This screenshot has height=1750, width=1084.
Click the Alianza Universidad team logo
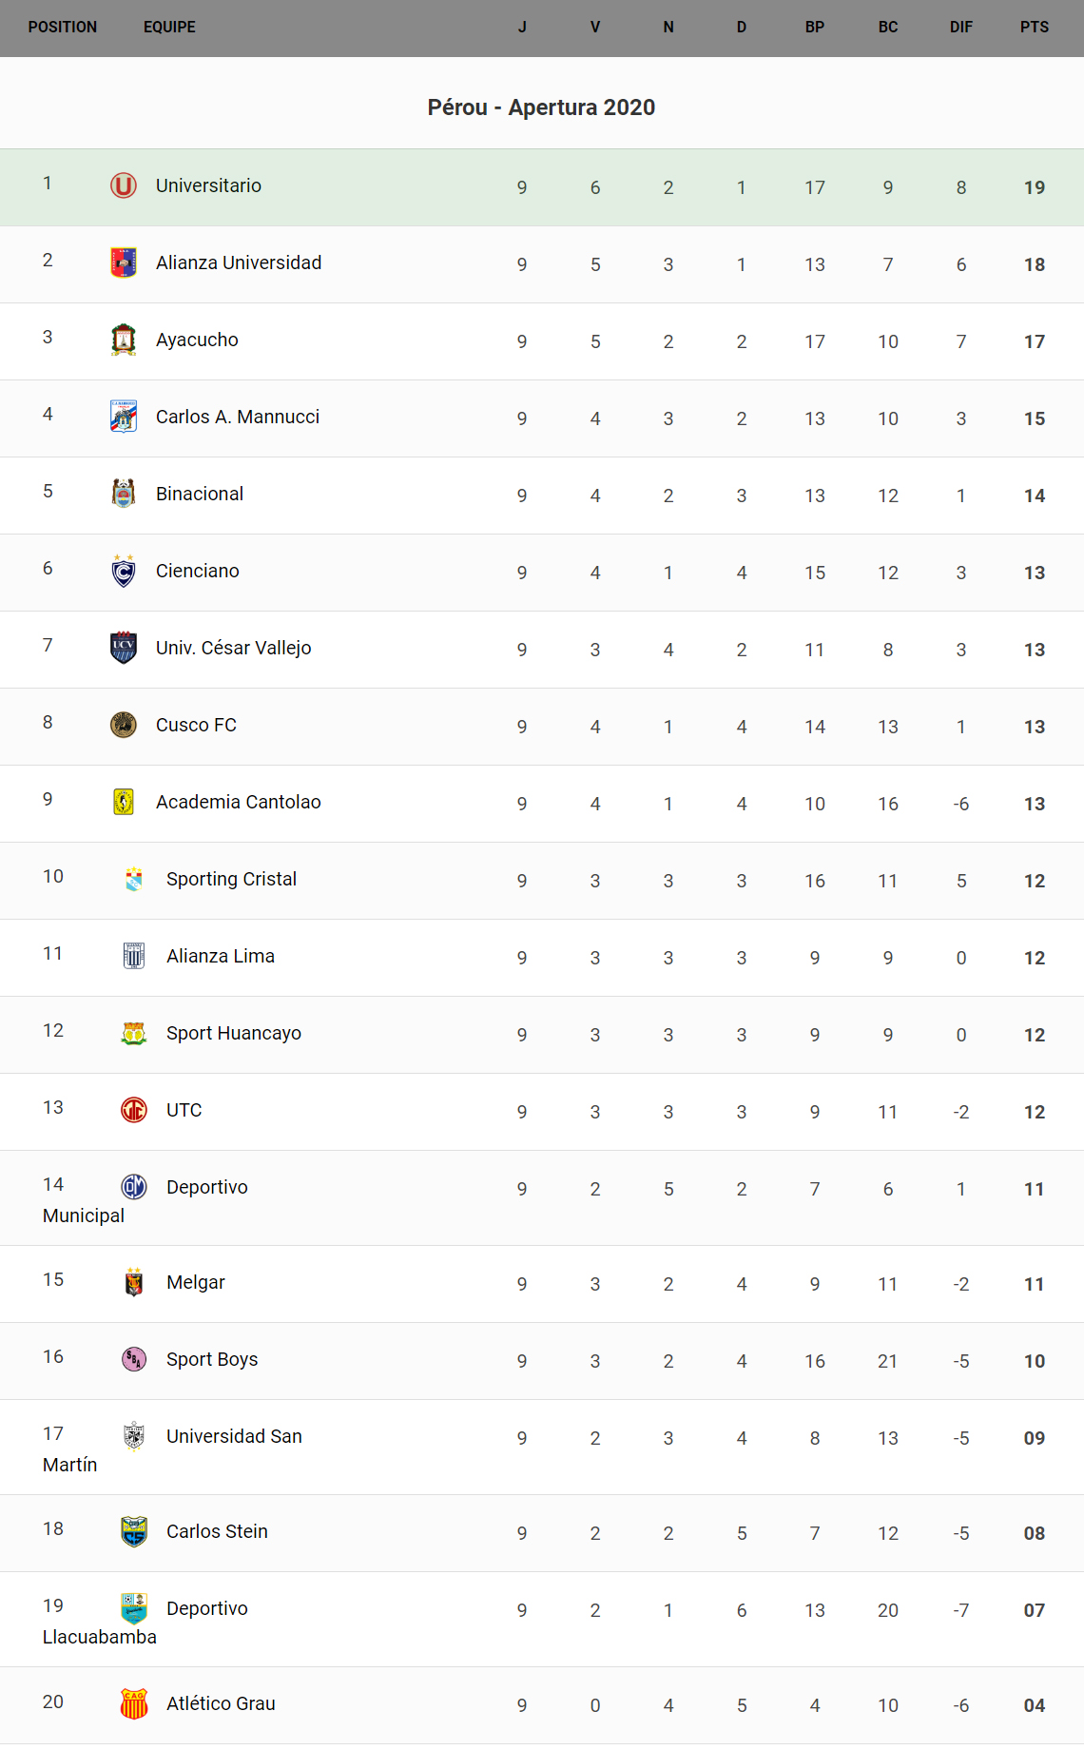pos(124,262)
